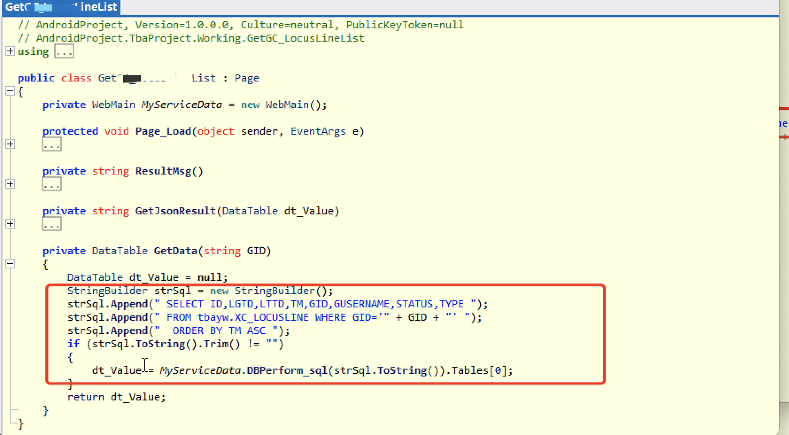Click the ellipsis box under GetJsonResult

(x=52, y=225)
